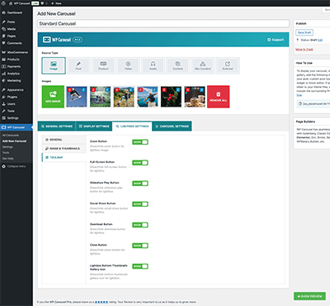The width and height of the screenshot is (330, 306).
Task: Select the Product source type
Action: (103, 65)
